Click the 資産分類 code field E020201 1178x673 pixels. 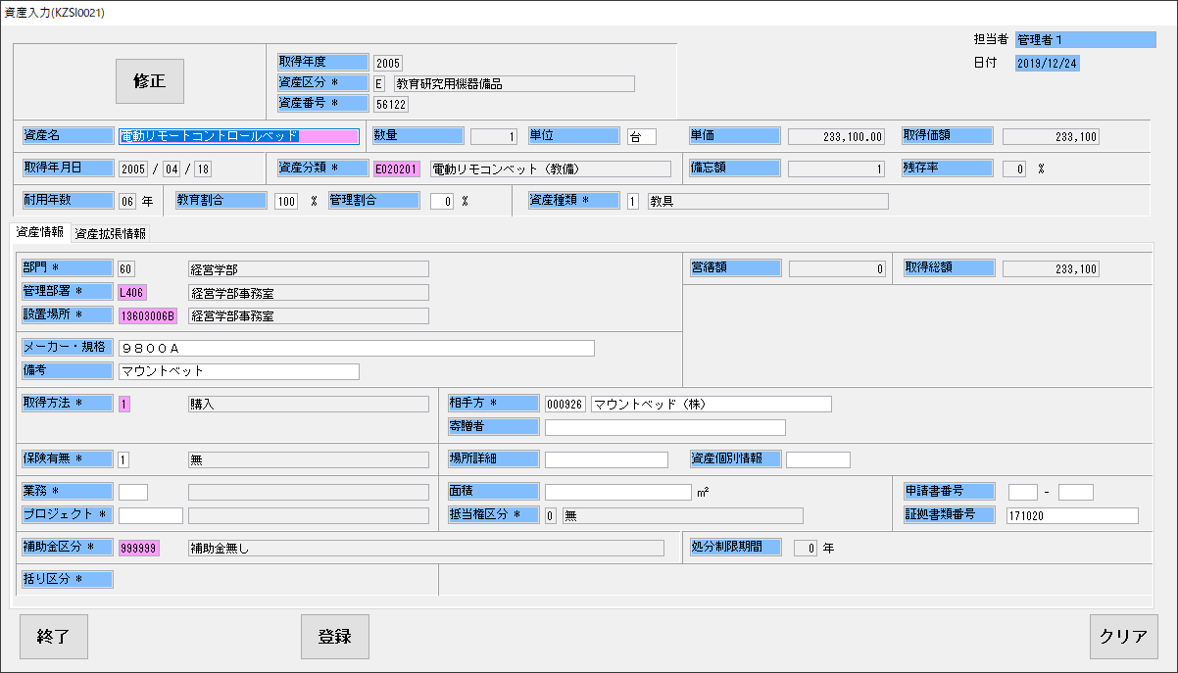point(396,168)
